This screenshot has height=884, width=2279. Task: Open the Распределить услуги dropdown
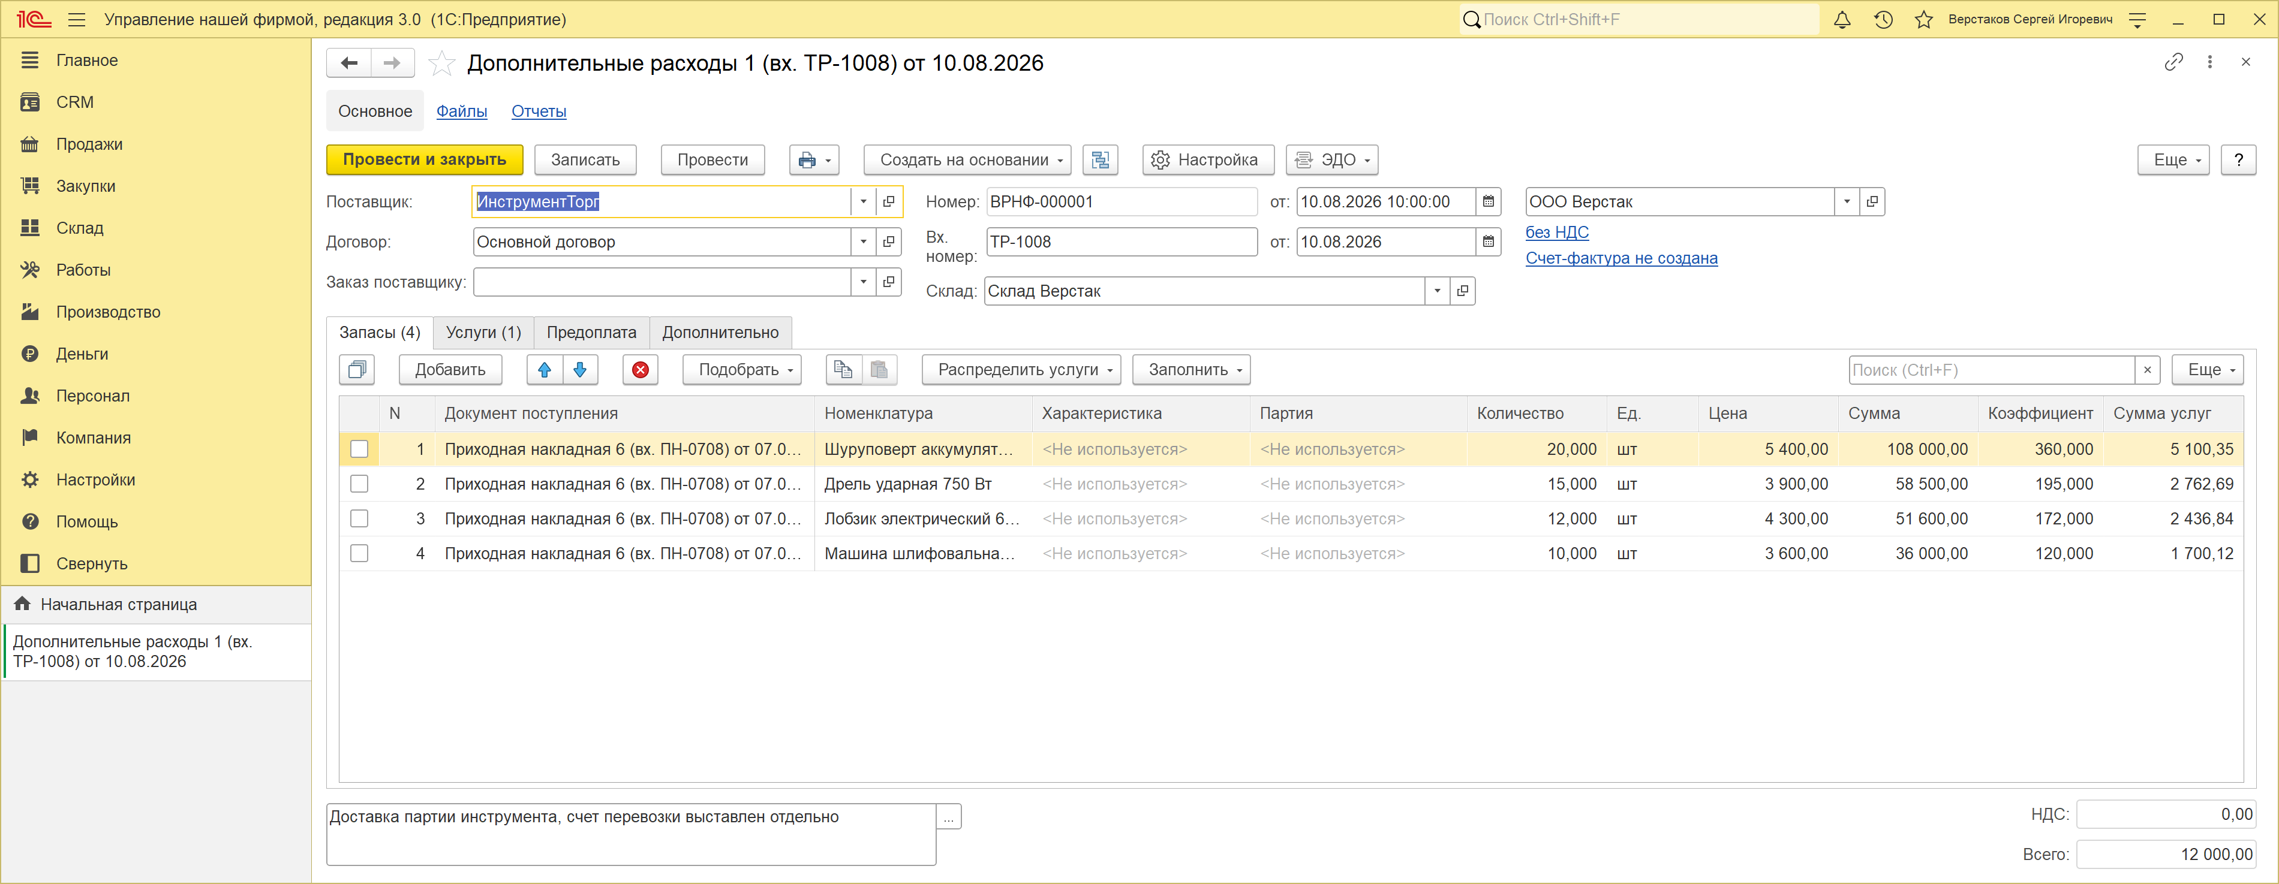1022,370
